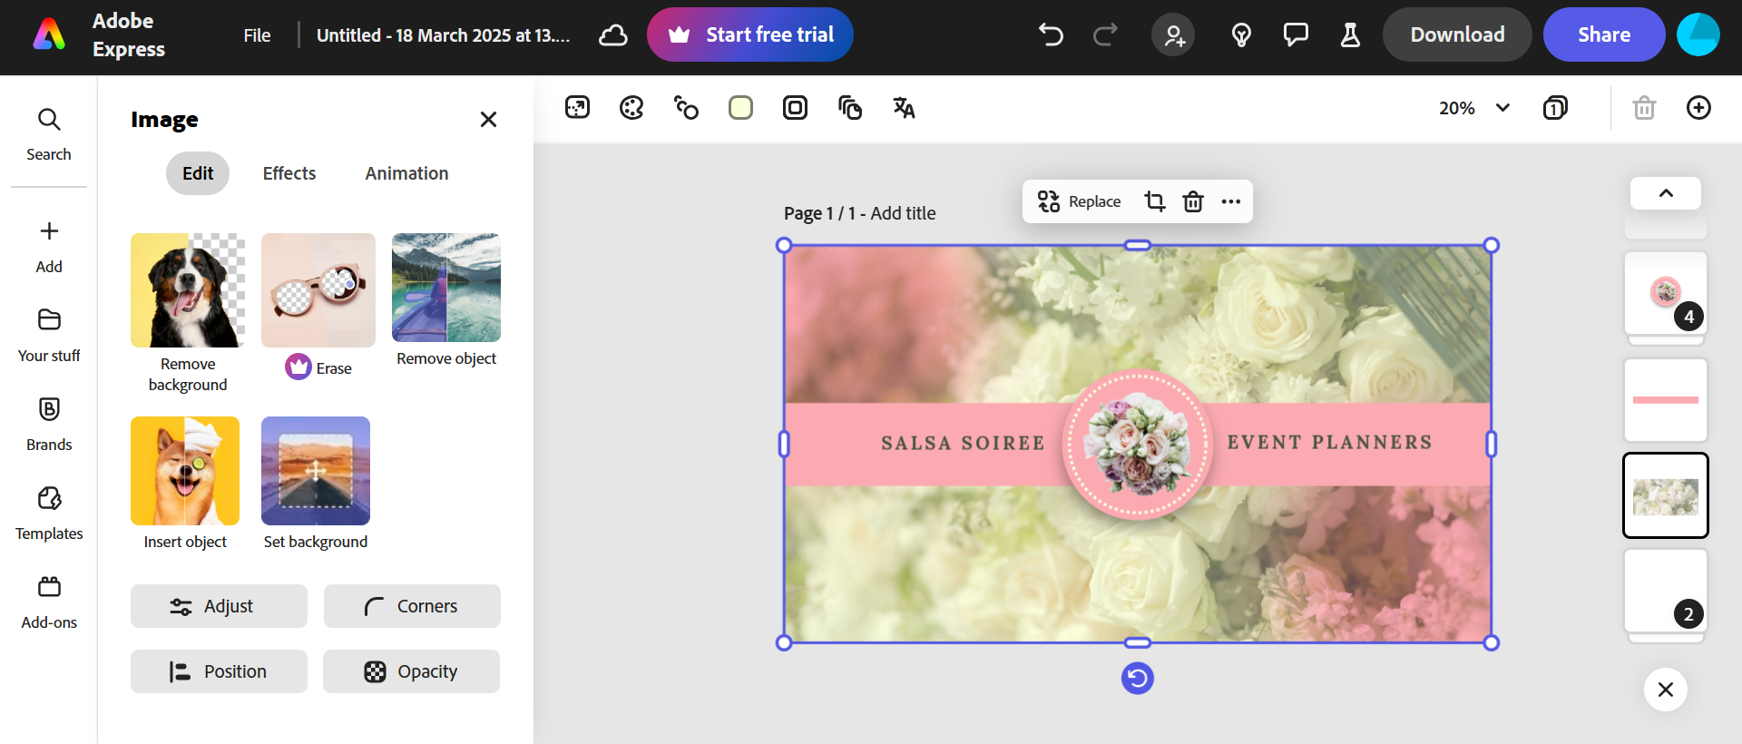Close the Image panel
Viewport: 1742px width, 744px height.
(488, 119)
